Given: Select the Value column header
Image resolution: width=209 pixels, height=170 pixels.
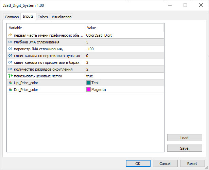Looking at the screenshot, I should click(x=124, y=28).
